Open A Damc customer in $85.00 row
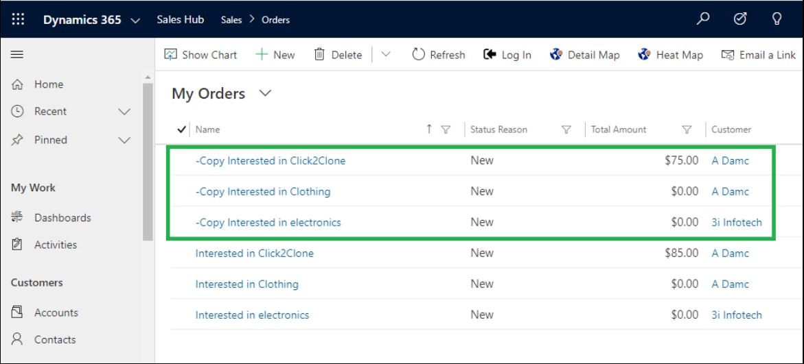The width and height of the screenshot is (804, 364). click(x=730, y=253)
